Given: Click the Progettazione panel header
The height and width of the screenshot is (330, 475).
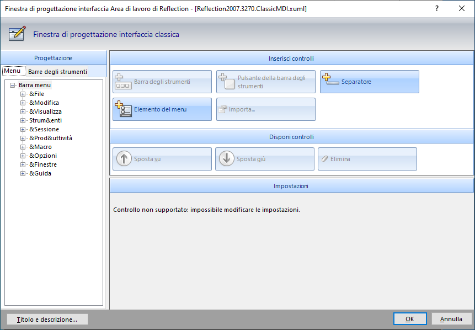Looking at the screenshot, I should (54, 57).
